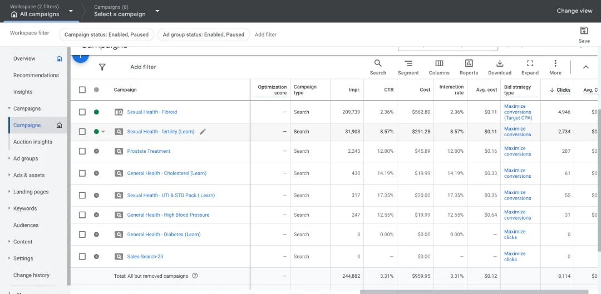601x294 pixels.
Task: Click the home icon beside Campaigns sidebar item
Action: pos(59,125)
